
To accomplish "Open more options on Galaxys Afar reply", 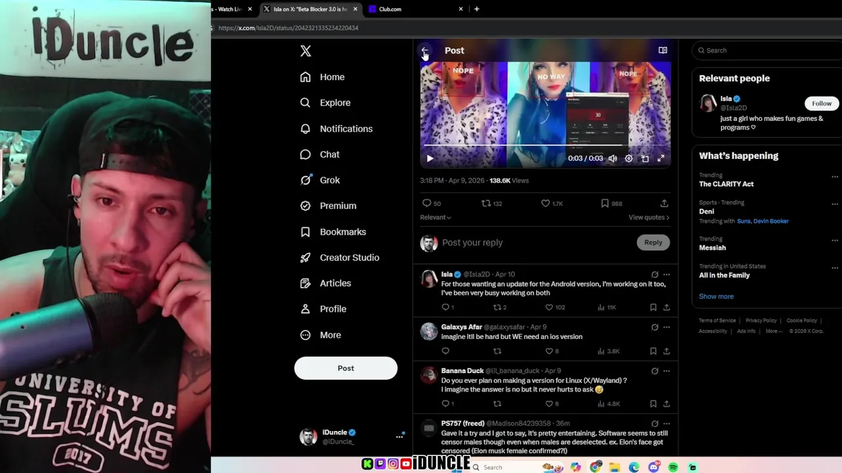I will pos(666,327).
